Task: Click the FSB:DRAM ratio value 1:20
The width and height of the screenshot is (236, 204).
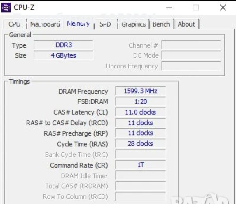Action: [x=141, y=101]
